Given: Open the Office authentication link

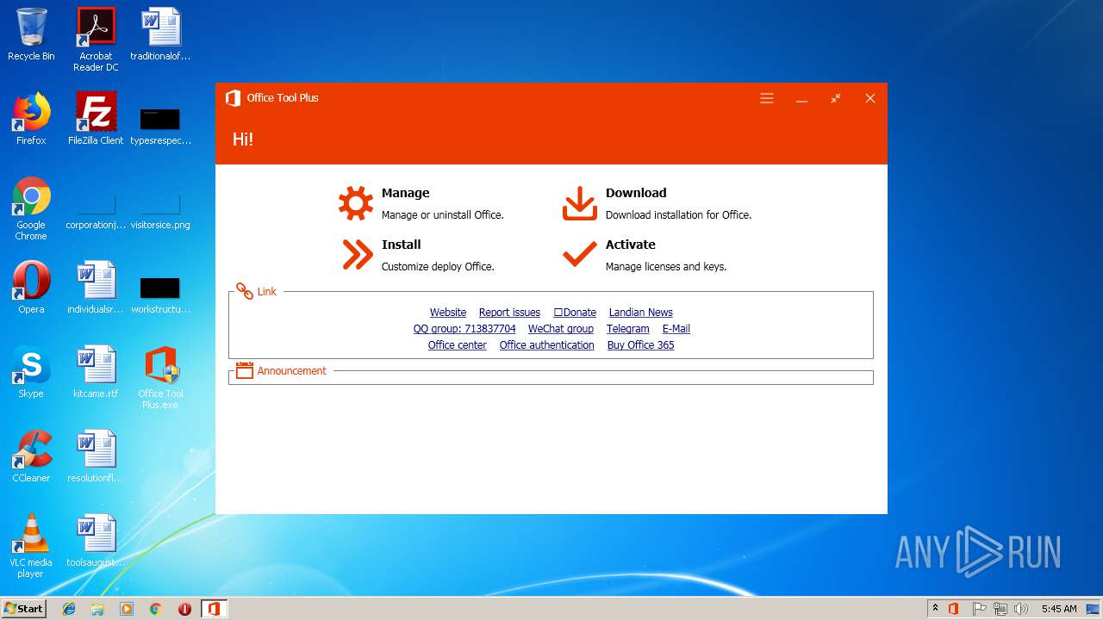Looking at the screenshot, I should point(546,345).
